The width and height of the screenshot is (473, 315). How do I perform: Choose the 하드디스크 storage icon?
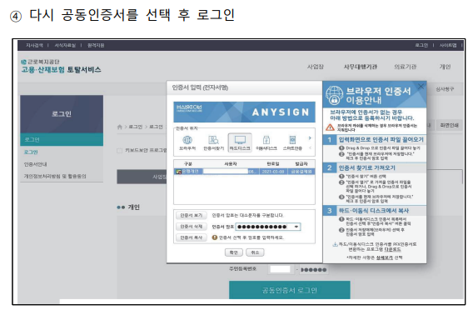[x=240, y=142]
